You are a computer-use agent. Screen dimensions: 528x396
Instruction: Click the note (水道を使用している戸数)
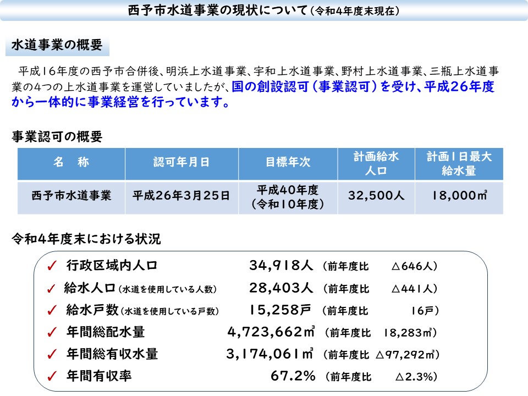(170, 311)
